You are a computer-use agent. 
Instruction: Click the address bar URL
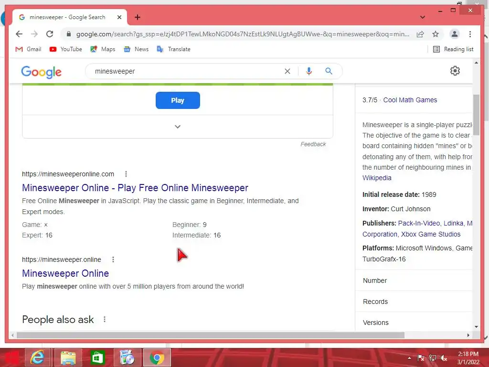pos(243,34)
